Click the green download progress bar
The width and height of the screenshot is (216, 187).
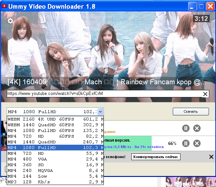point(128,143)
